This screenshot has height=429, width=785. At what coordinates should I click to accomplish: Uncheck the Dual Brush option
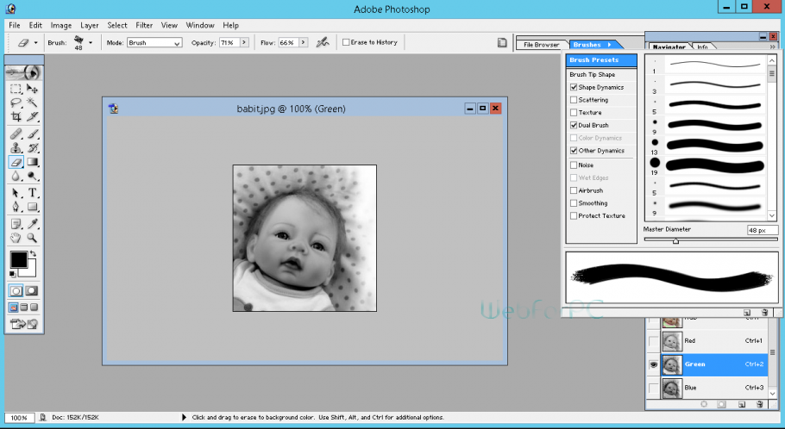[574, 125]
